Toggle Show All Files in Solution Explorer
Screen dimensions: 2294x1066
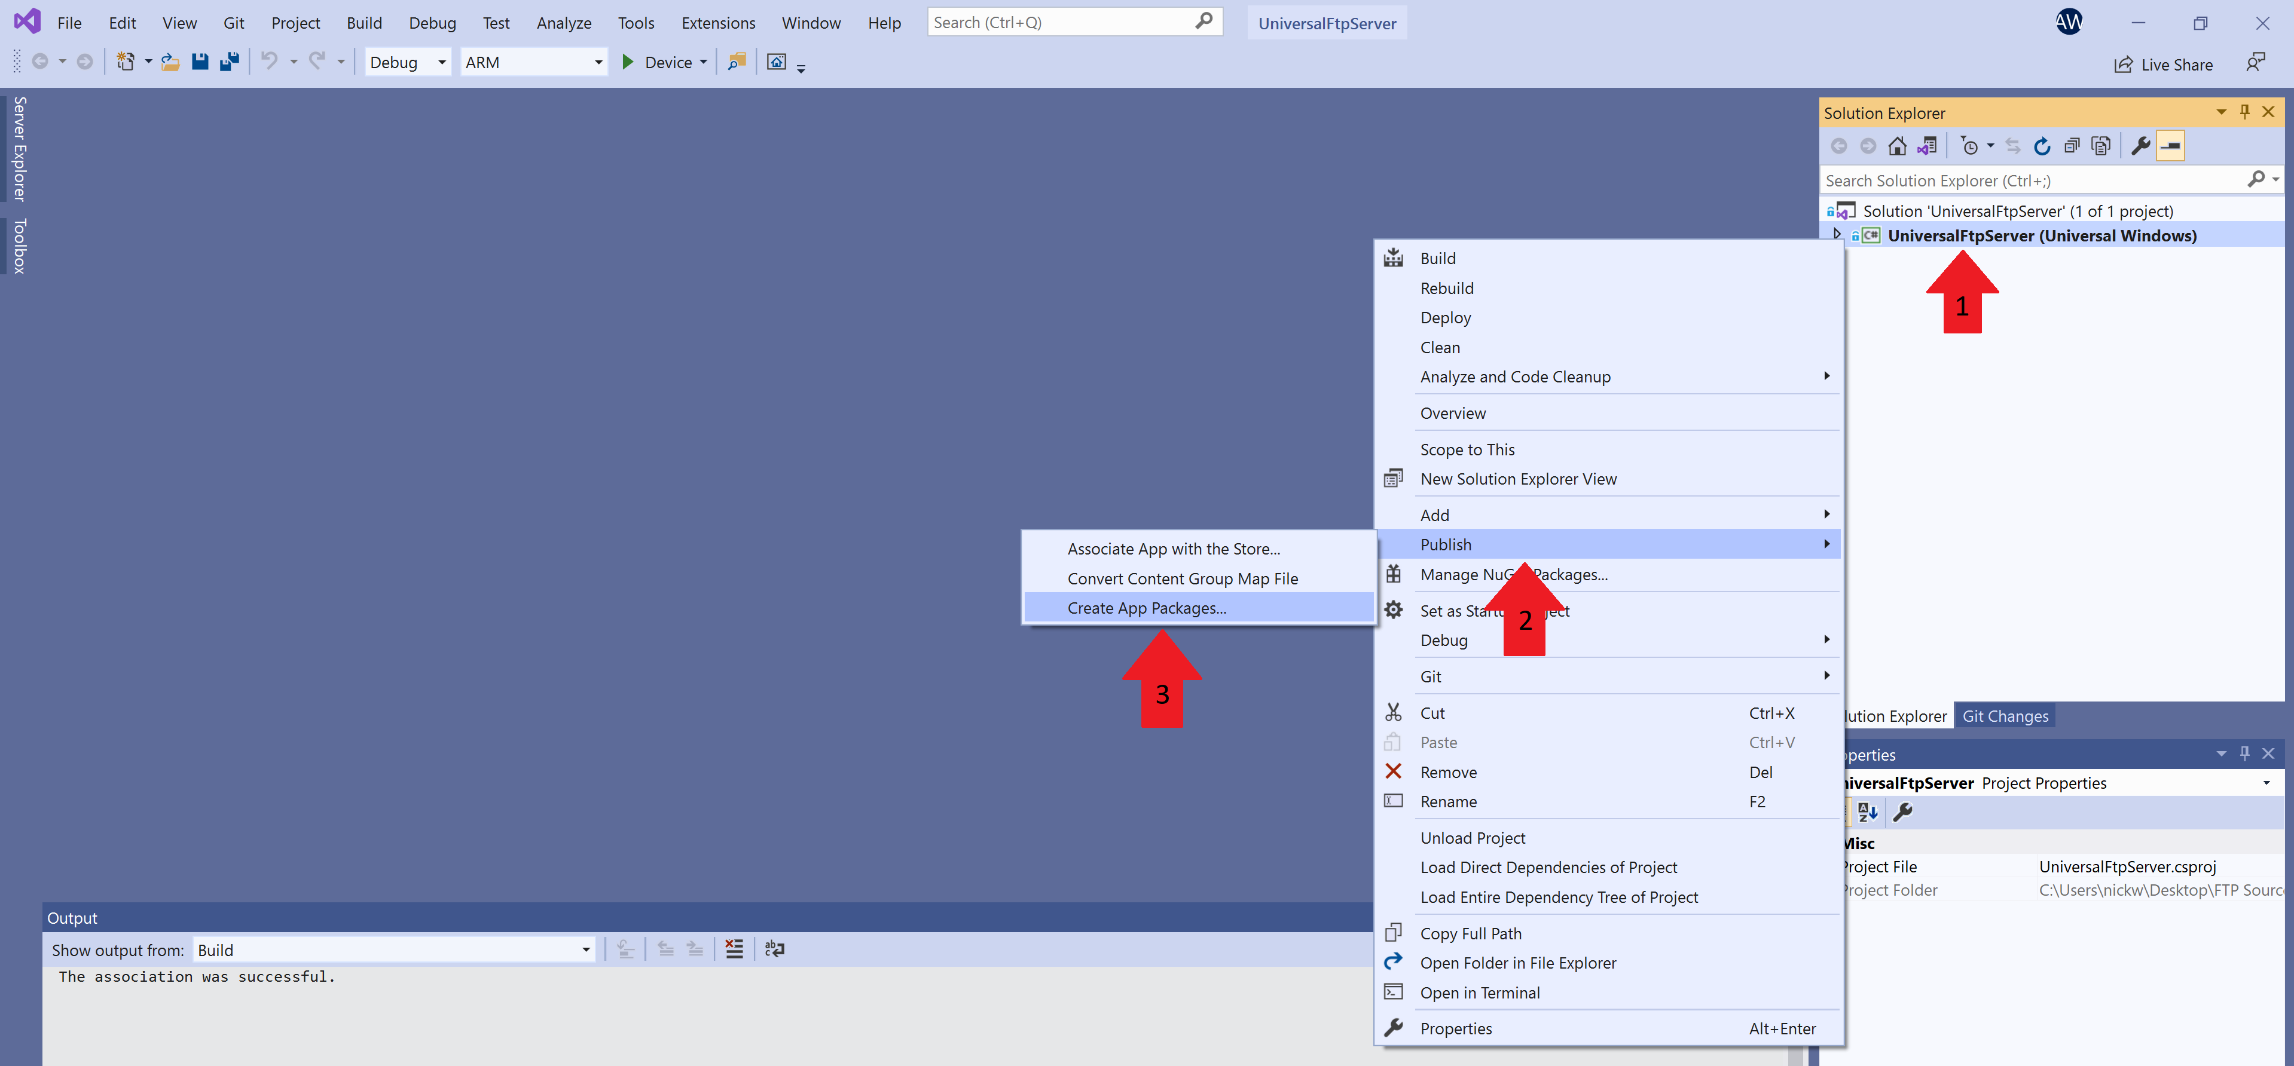coord(2101,147)
